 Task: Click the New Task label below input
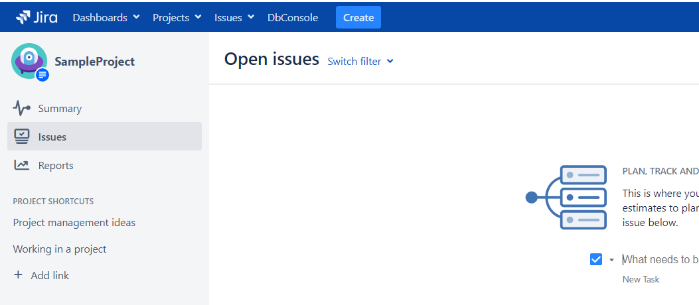pyautogui.click(x=641, y=279)
